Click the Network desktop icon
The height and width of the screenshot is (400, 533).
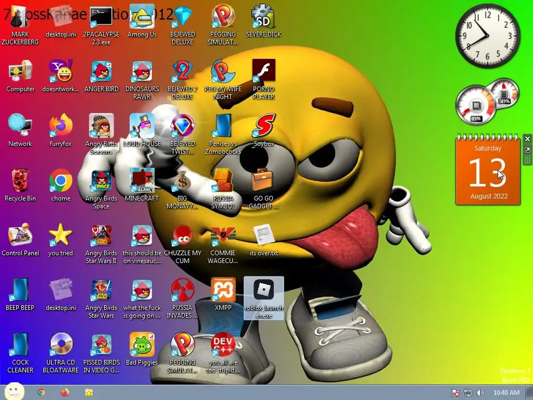point(20,131)
